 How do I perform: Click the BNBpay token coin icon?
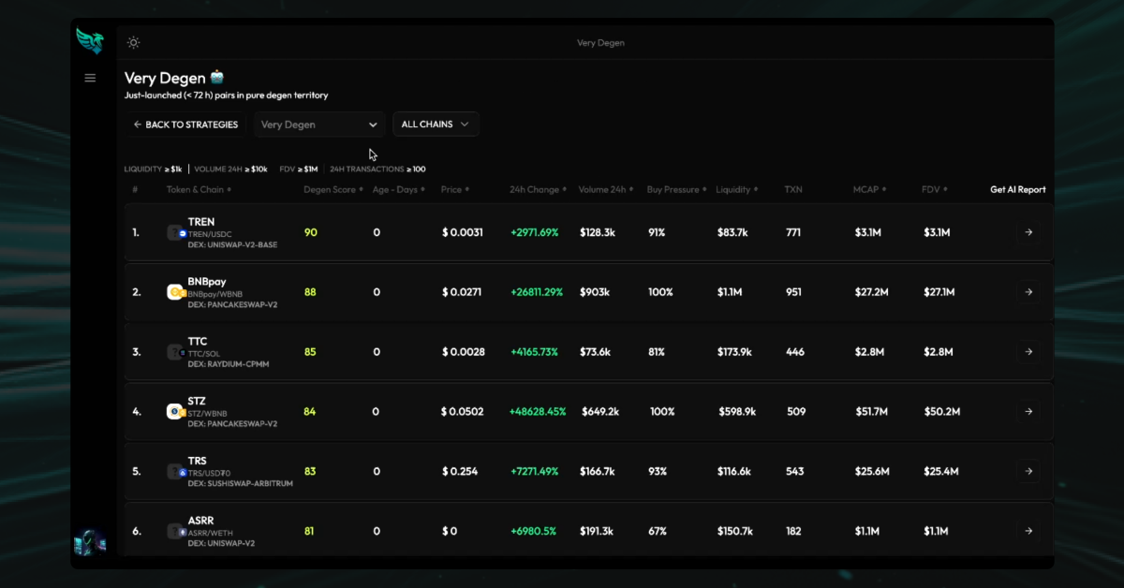[175, 291]
